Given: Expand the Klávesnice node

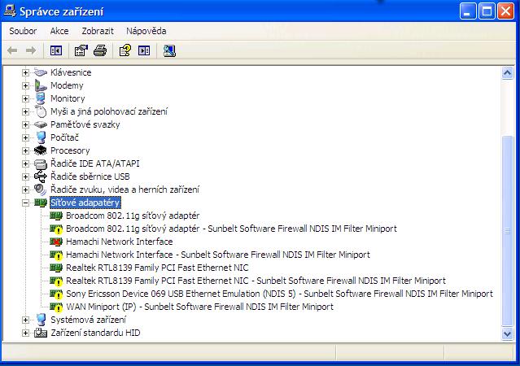Looking at the screenshot, I should (x=25, y=72).
